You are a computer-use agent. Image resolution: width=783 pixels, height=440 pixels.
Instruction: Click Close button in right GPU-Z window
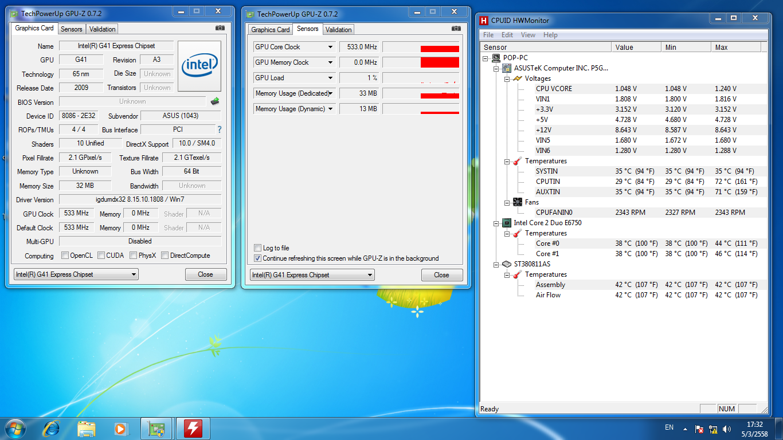click(442, 275)
